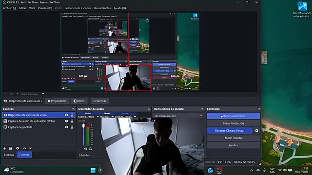Screen dimensions: 312x175
Task: Pop out the Controles dock panel icon
Action: pos(259,109)
